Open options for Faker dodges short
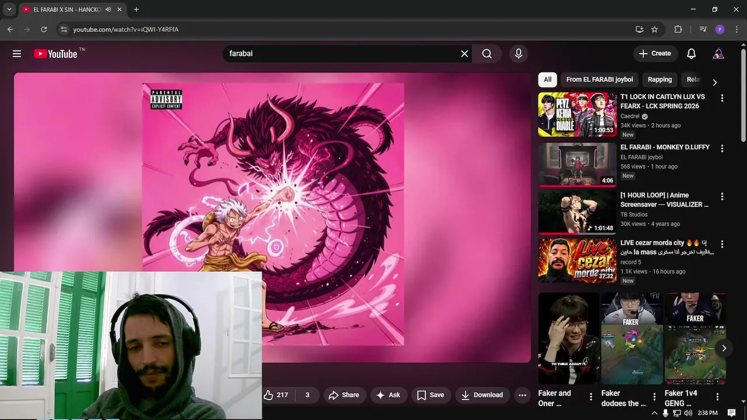 pos(654,397)
